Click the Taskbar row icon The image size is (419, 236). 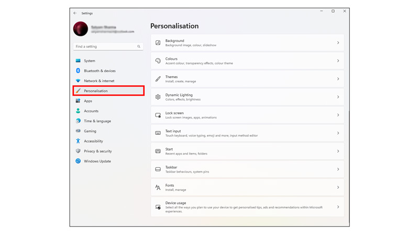158,169
